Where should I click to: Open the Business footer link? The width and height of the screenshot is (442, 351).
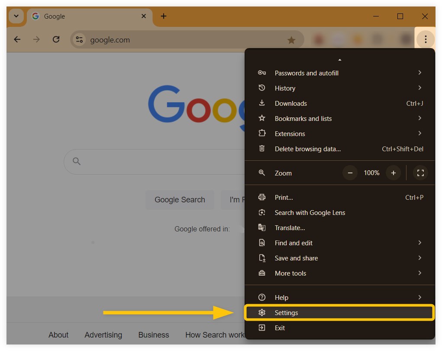pyautogui.click(x=154, y=335)
